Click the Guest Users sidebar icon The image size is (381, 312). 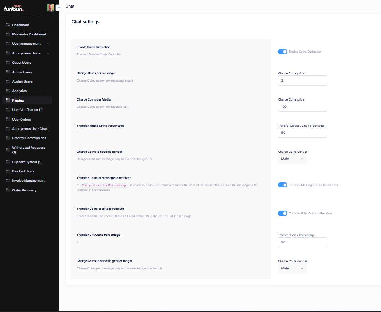click(x=8, y=63)
